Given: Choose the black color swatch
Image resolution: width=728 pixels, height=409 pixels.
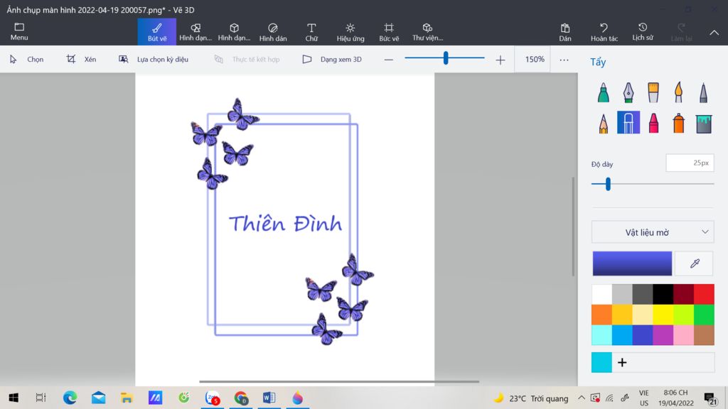Looking at the screenshot, I should tap(663, 295).
